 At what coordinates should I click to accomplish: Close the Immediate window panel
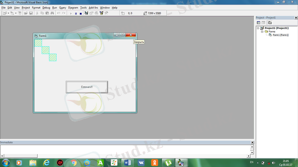point(252,143)
